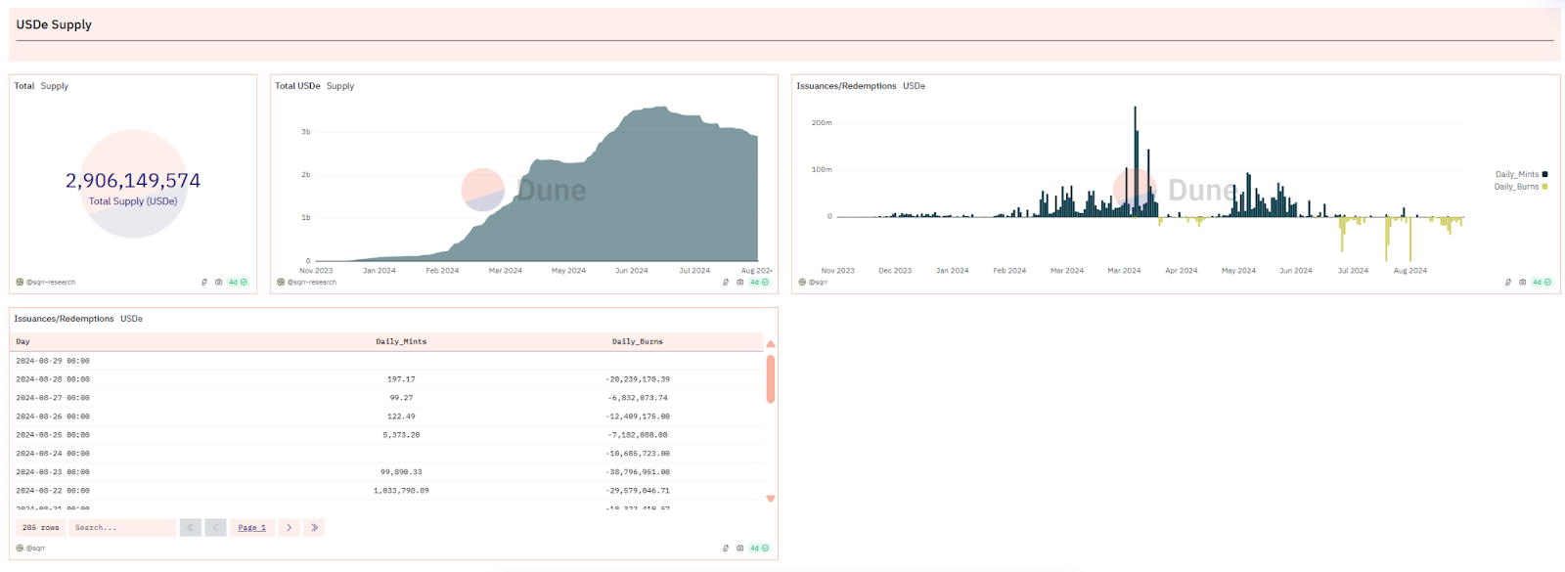Click the camera icon under Total USDe Supply area chart

tap(740, 282)
